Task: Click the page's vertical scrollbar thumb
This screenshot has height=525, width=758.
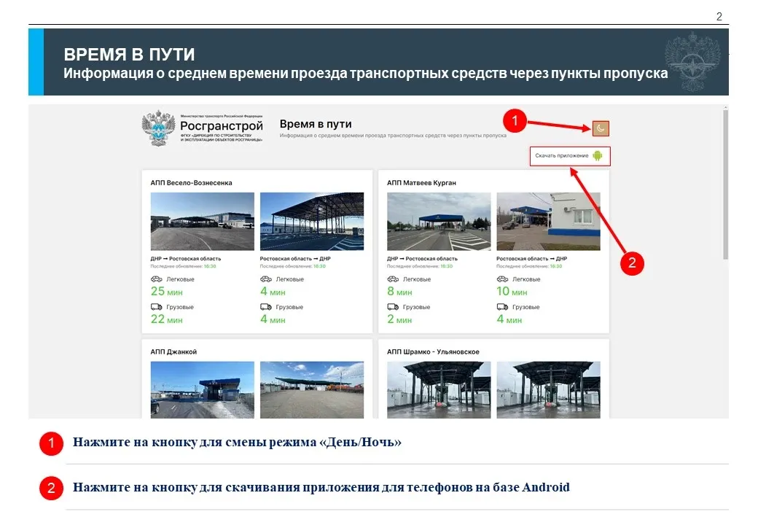Action: point(724,182)
